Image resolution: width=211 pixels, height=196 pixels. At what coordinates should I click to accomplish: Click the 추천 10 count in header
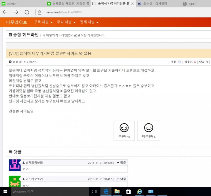176,62
